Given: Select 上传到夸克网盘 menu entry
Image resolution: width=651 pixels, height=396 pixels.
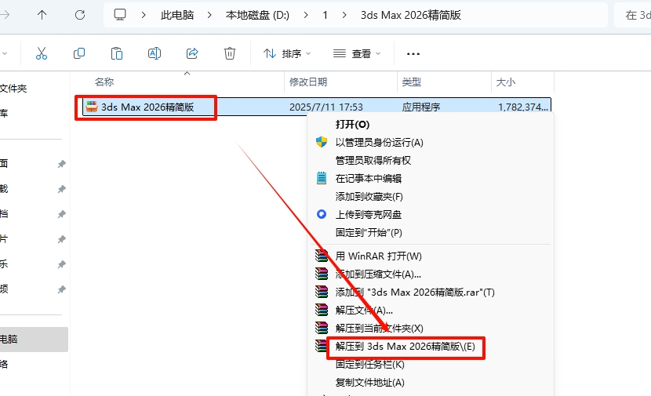Looking at the screenshot, I should [369, 215].
